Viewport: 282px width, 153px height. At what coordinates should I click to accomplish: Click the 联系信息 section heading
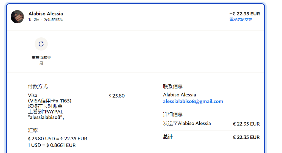coord(173,87)
